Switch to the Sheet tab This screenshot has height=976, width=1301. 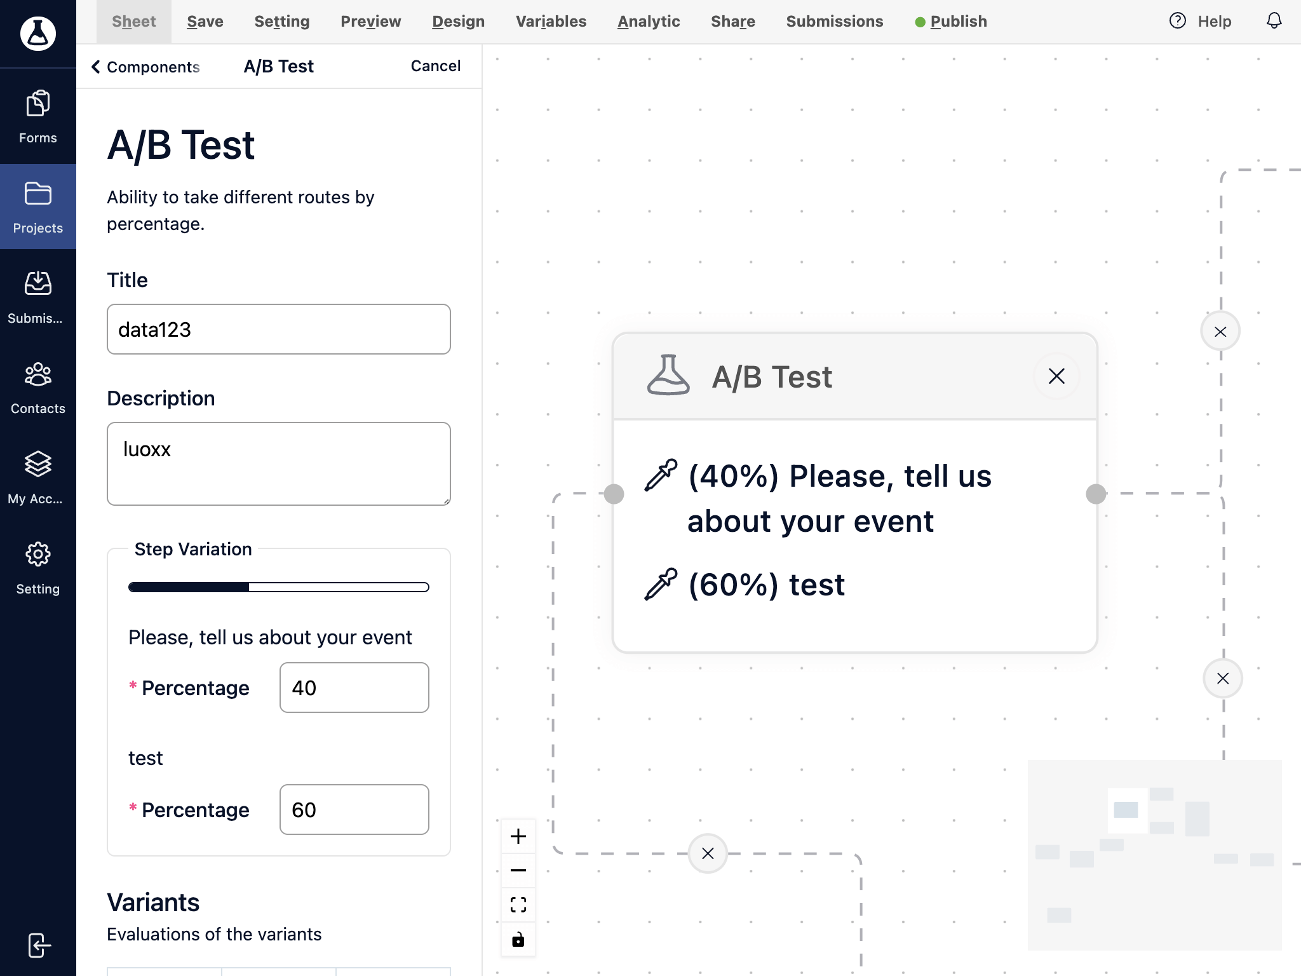click(134, 22)
